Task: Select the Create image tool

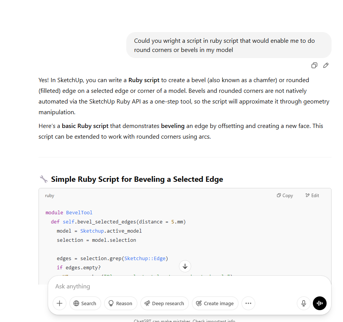Action: tap(215, 303)
